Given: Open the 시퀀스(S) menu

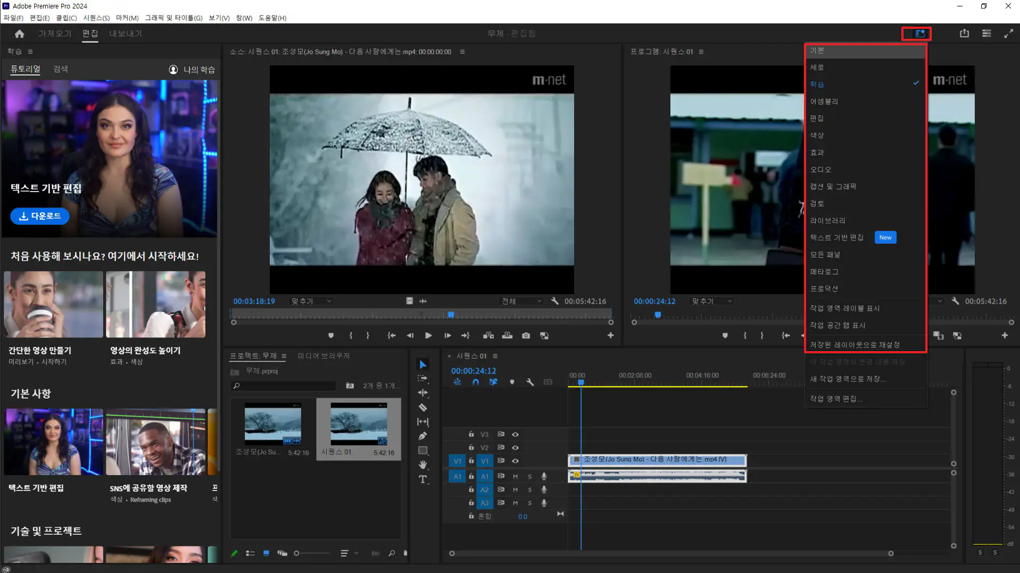Looking at the screenshot, I should point(96,18).
